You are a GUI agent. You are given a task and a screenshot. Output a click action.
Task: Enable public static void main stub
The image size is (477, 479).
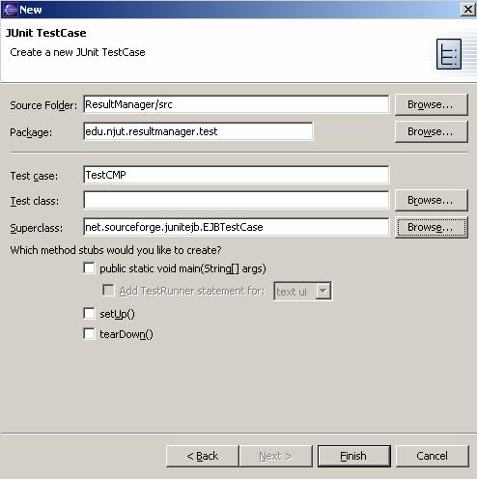[89, 268]
